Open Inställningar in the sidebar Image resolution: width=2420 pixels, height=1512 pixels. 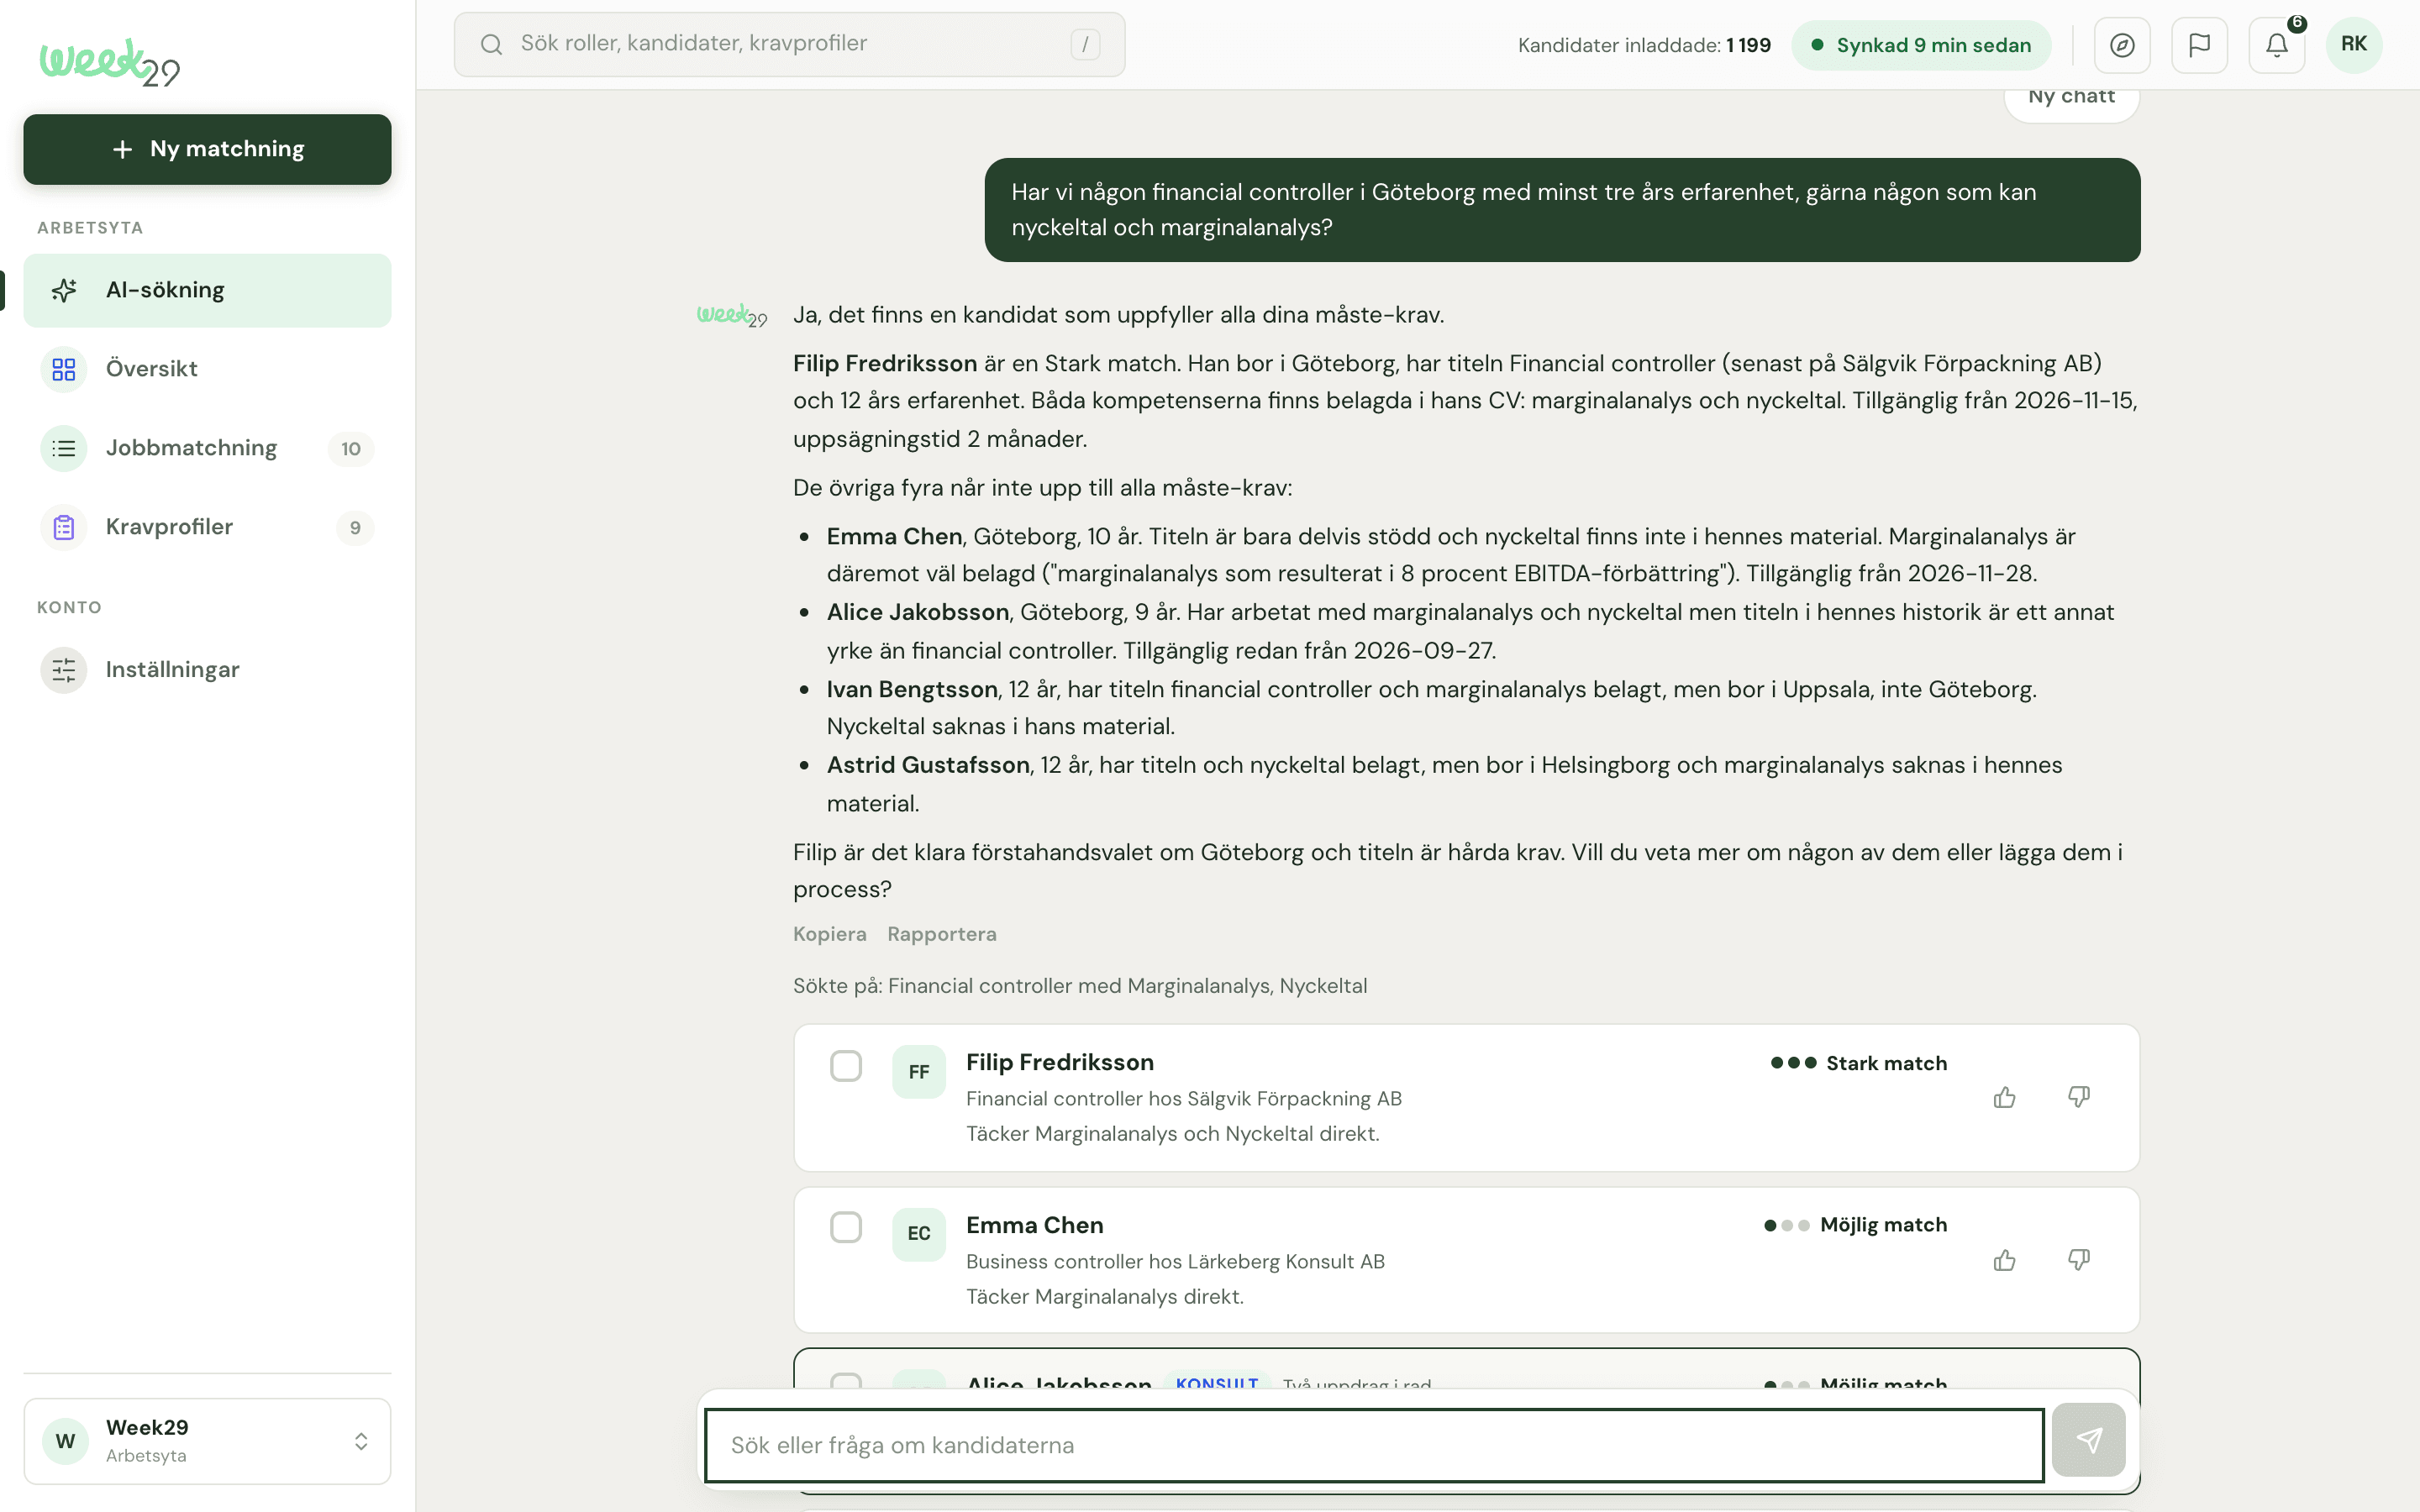coord(207,670)
